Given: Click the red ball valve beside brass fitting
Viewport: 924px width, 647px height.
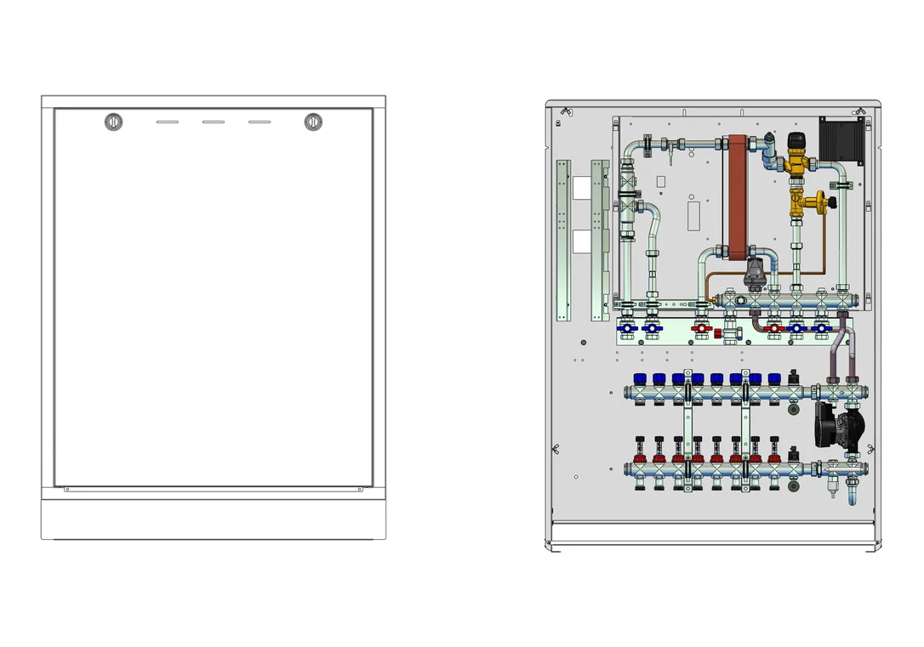Looking at the screenshot, I should [x=701, y=330].
